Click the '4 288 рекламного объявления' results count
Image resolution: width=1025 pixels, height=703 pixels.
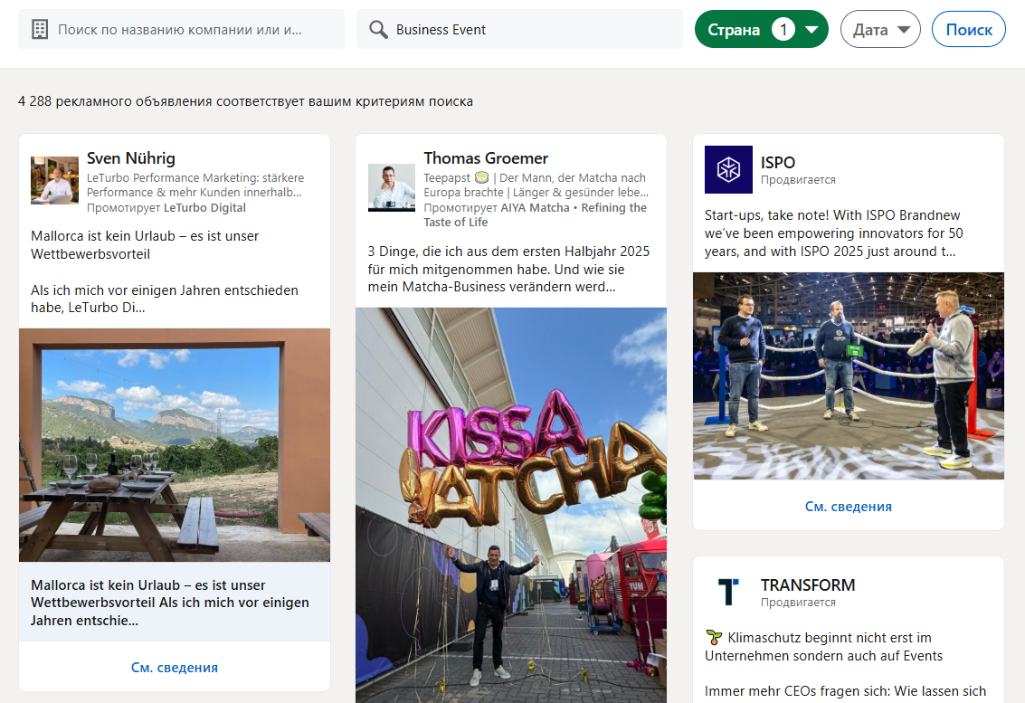click(x=246, y=101)
